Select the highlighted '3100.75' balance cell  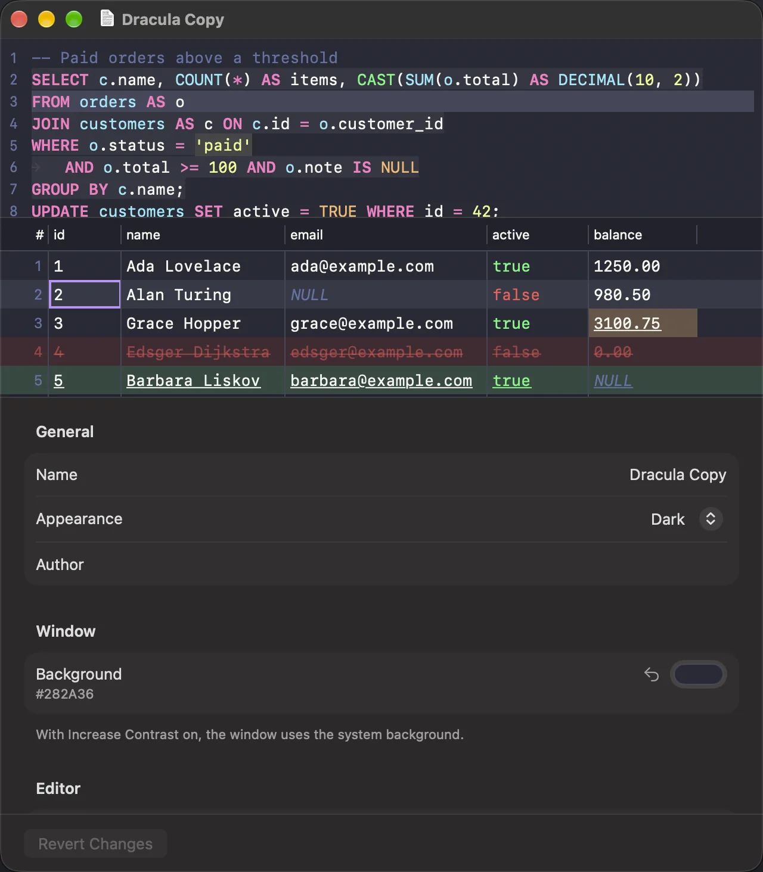pos(643,323)
